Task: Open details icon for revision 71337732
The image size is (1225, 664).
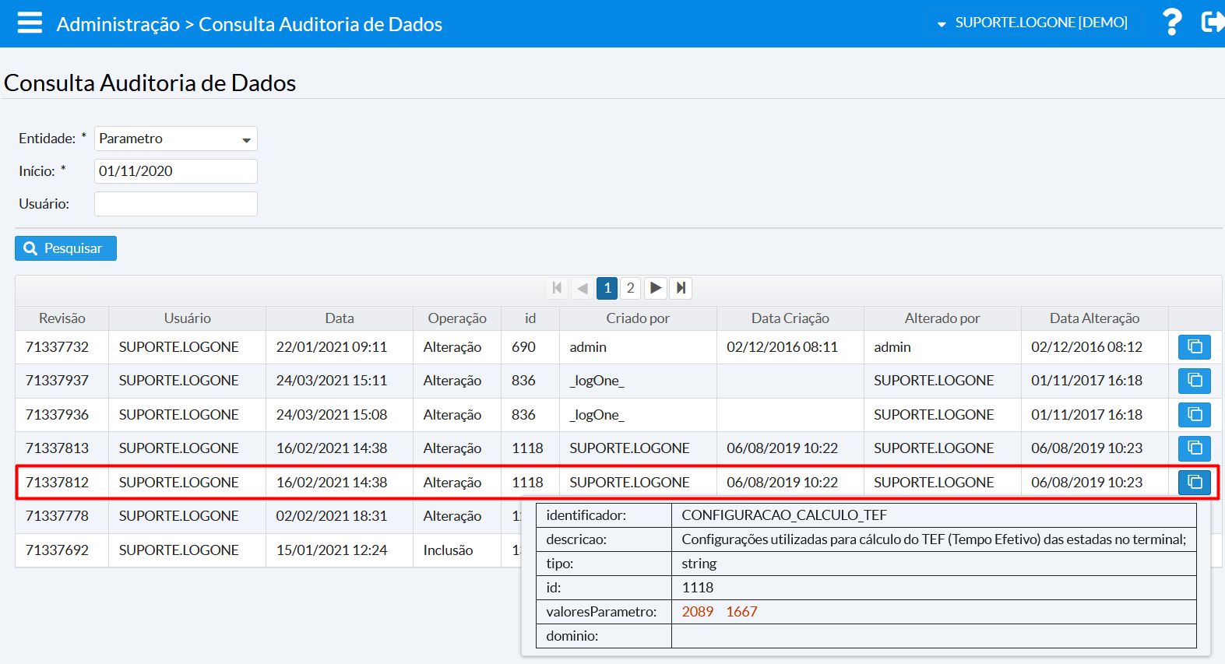Action: [x=1194, y=347]
